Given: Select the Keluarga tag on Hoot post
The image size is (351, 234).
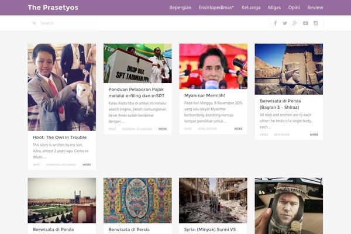Looking at the screenshot, I should point(69,164).
